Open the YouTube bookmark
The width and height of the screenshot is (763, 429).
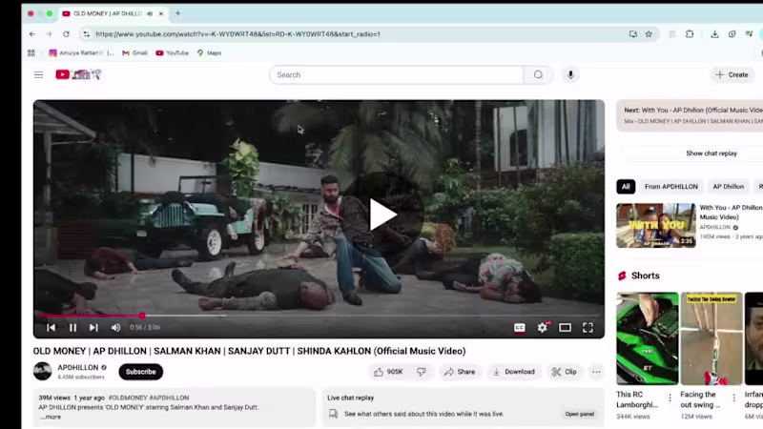tap(173, 53)
